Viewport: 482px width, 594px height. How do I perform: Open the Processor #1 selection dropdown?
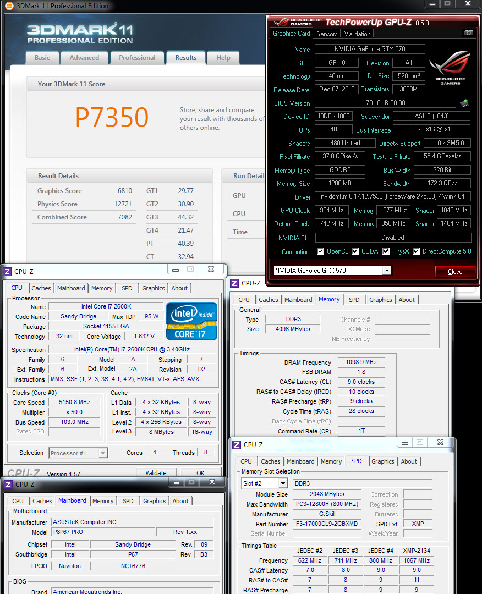tap(103, 453)
